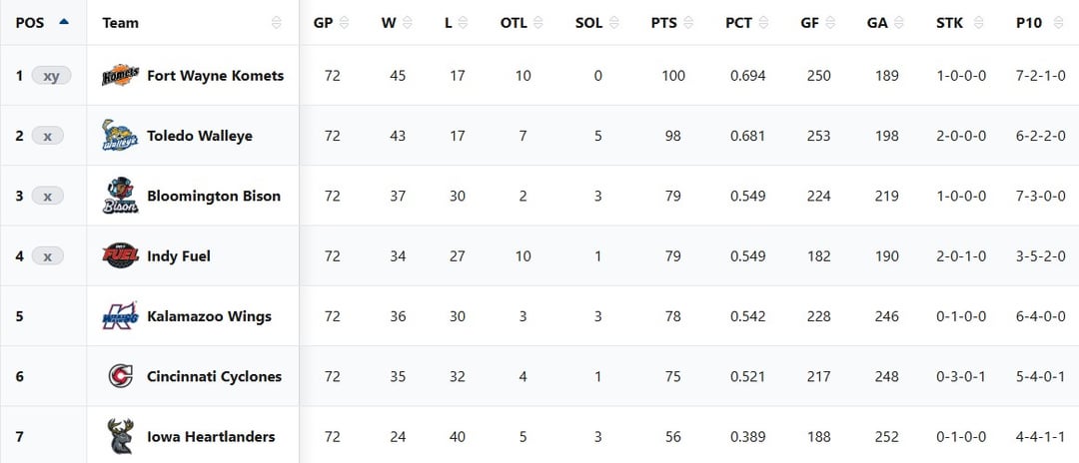
Task: Open Kalamazoo Wings team link
Action: click(x=209, y=316)
